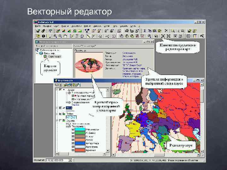Click the black round Info icon in toolbar
Viewport: 227px width, 170px height.
point(43,36)
